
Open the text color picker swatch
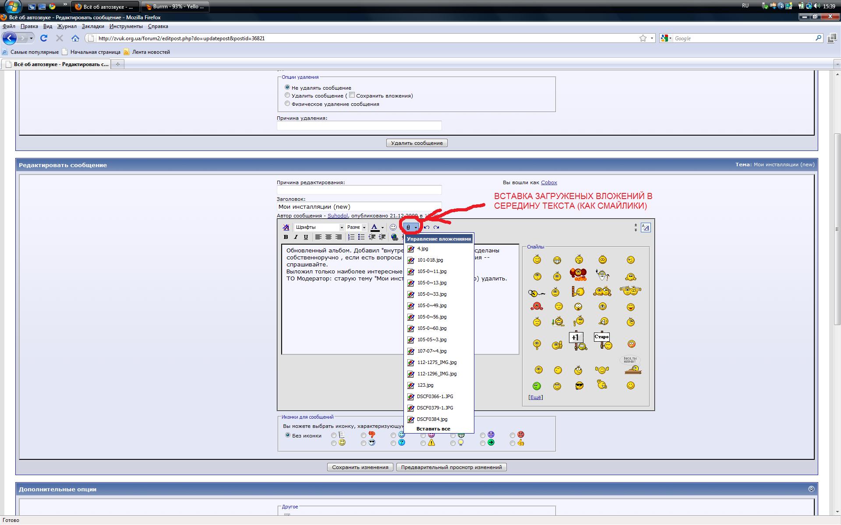pos(375,227)
